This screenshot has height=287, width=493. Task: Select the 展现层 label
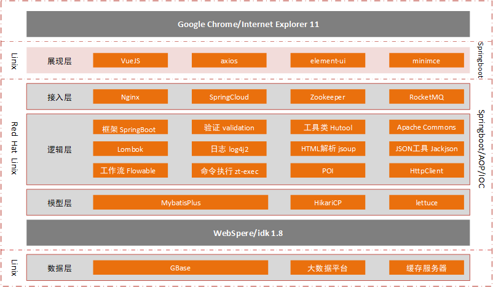60,61
